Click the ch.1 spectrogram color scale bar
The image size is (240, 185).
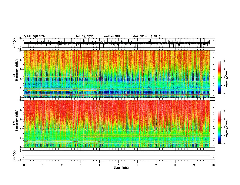point(219,77)
